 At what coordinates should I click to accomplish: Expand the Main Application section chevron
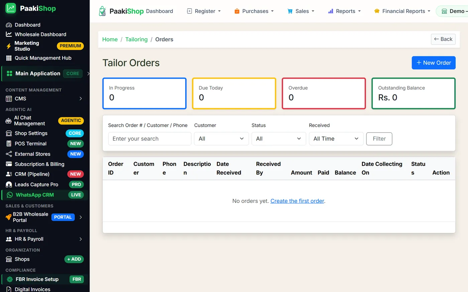88,73
